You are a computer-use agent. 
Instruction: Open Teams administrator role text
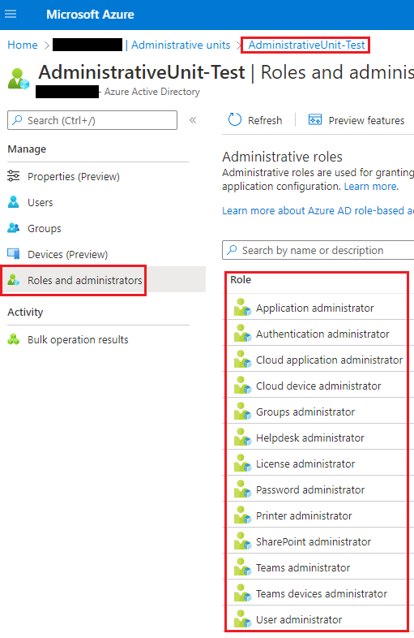point(303,568)
